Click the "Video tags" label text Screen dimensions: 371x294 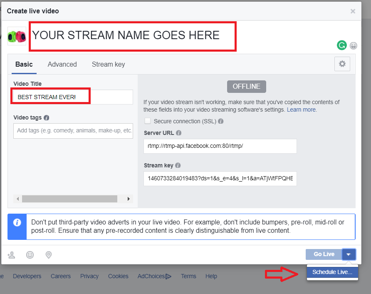pos(27,117)
